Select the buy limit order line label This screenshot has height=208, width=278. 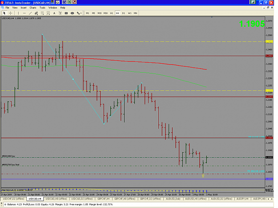click(x=11, y=165)
